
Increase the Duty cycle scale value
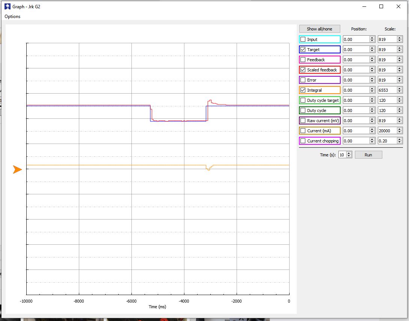coord(400,109)
